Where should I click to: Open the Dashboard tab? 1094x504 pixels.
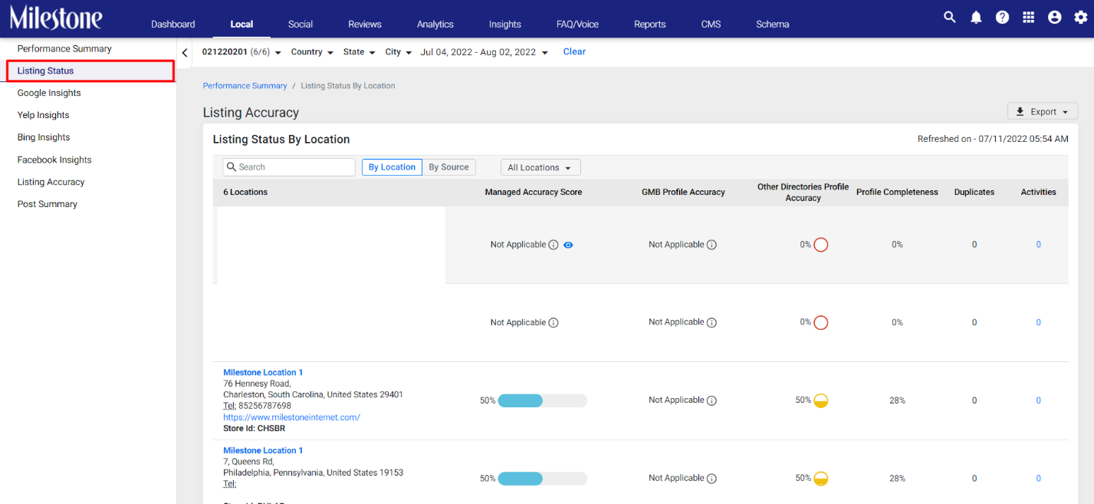point(172,25)
